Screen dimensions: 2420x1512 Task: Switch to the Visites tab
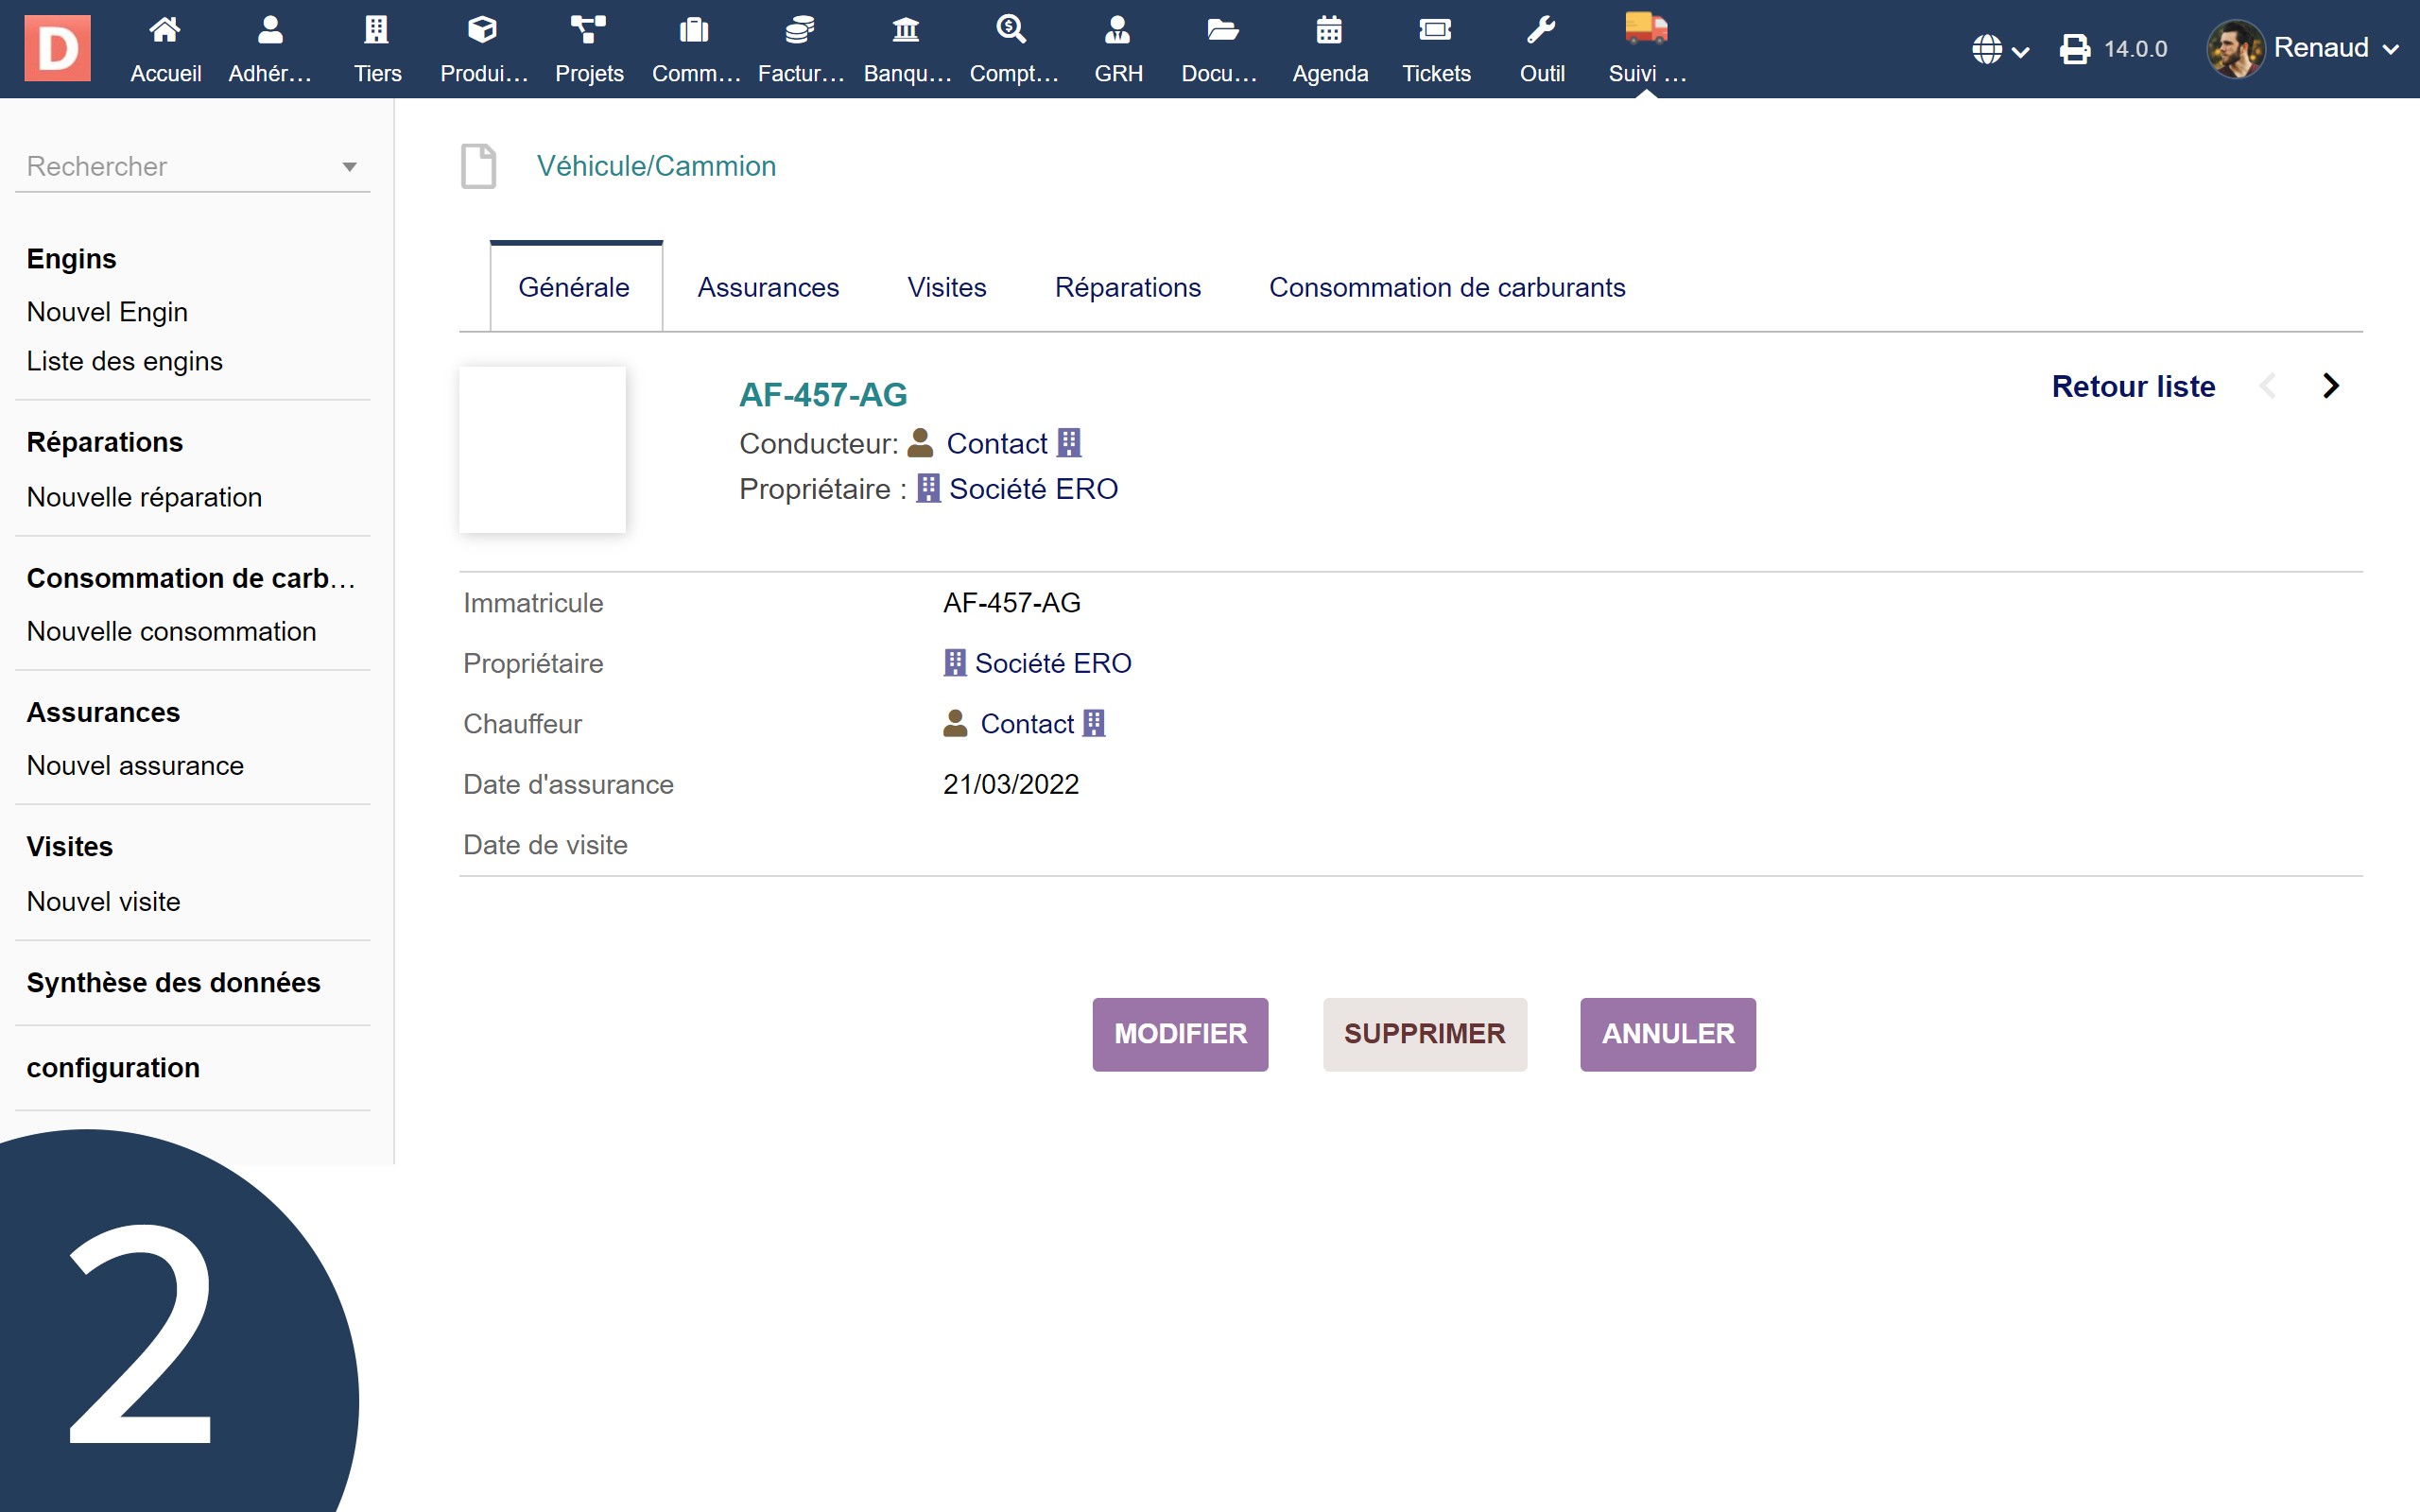coord(947,287)
